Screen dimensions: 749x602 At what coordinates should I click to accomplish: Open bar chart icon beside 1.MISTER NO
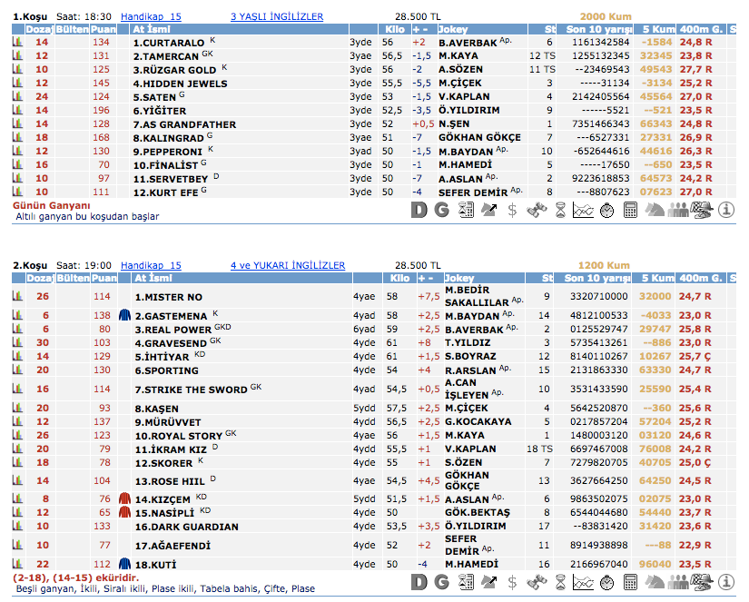click(16, 297)
